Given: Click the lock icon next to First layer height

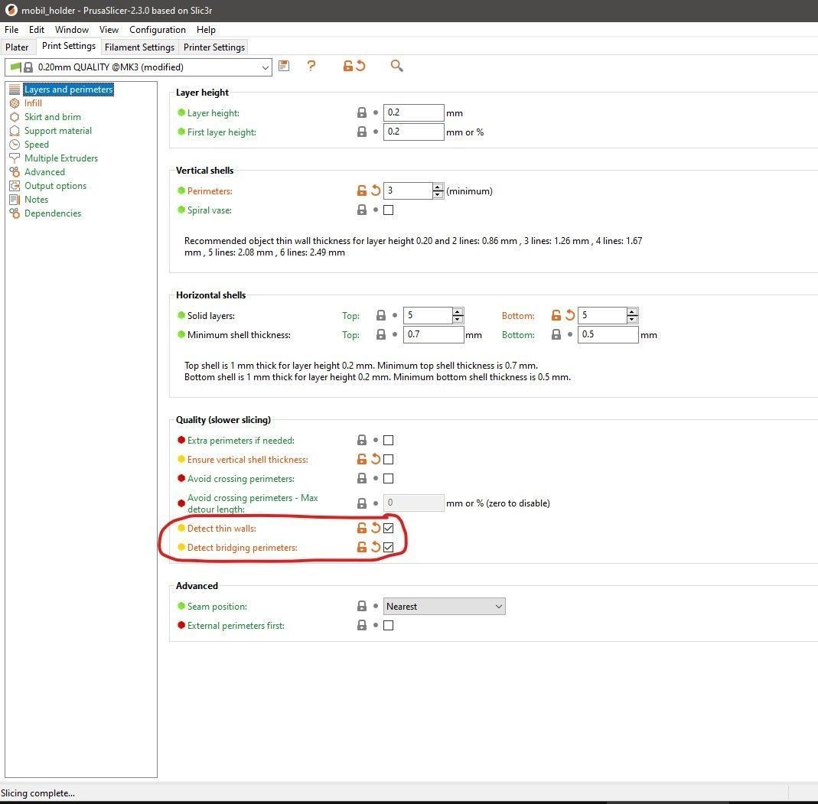Looking at the screenshot, I should (x=361, y=132).
